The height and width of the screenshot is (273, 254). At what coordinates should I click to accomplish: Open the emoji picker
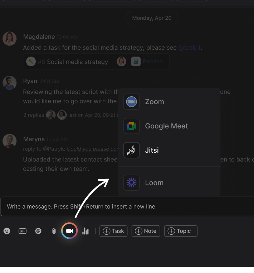7,231
